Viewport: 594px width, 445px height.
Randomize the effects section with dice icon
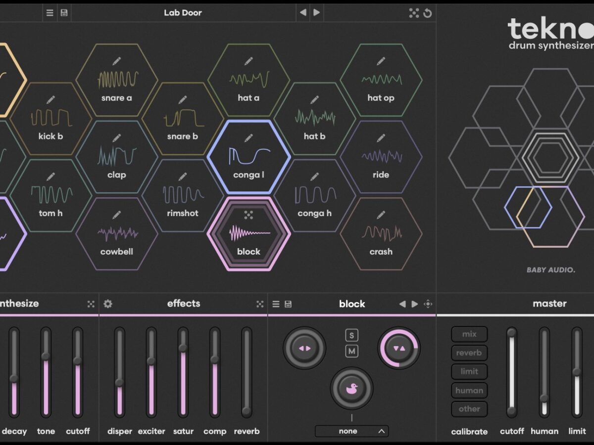click(x=260, y=304)
